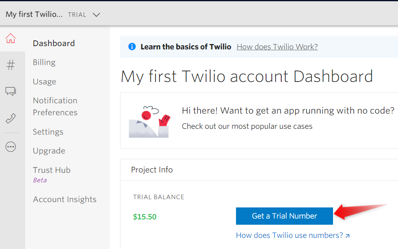This screenshot has width=398, height=249.
Task: Expand the account switcher chevron
Action: click(x=96, y=15)
